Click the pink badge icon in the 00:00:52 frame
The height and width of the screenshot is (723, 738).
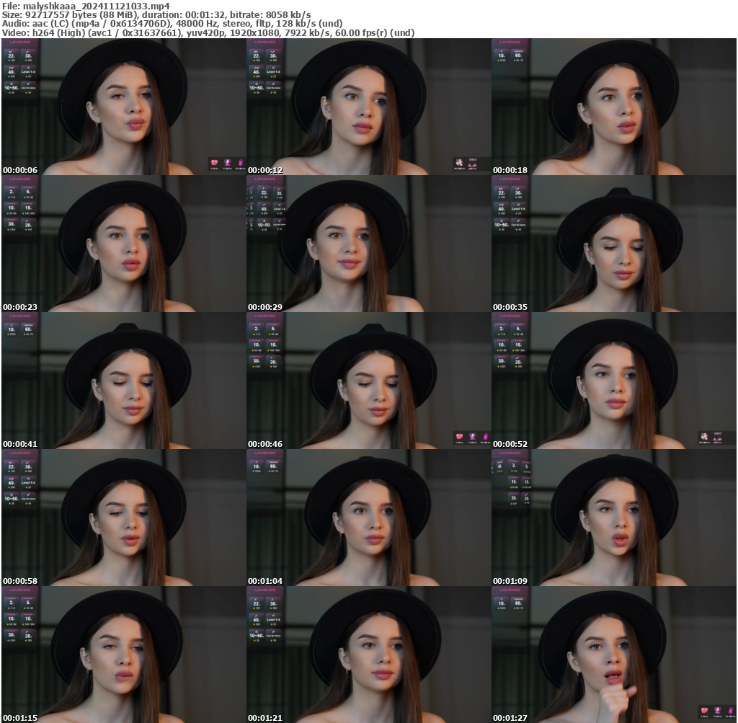coord(704,437)
